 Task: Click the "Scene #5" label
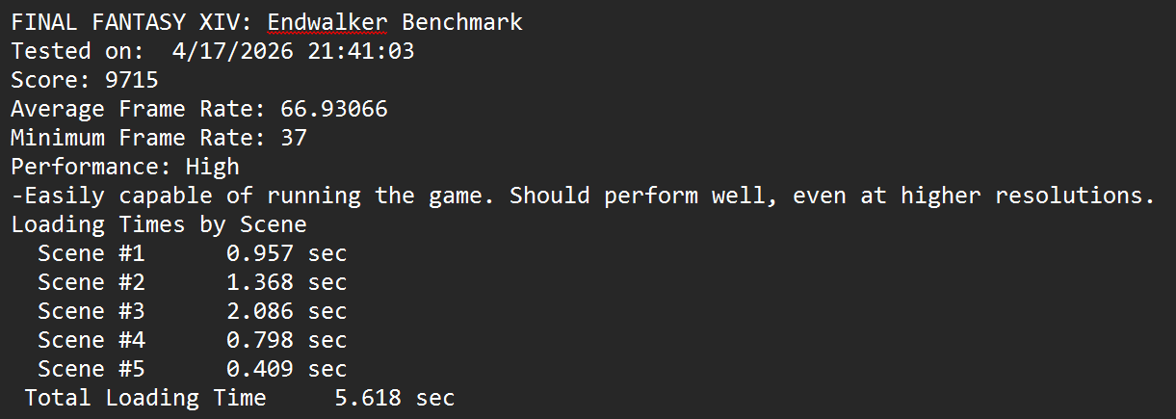tap(91, 369)
